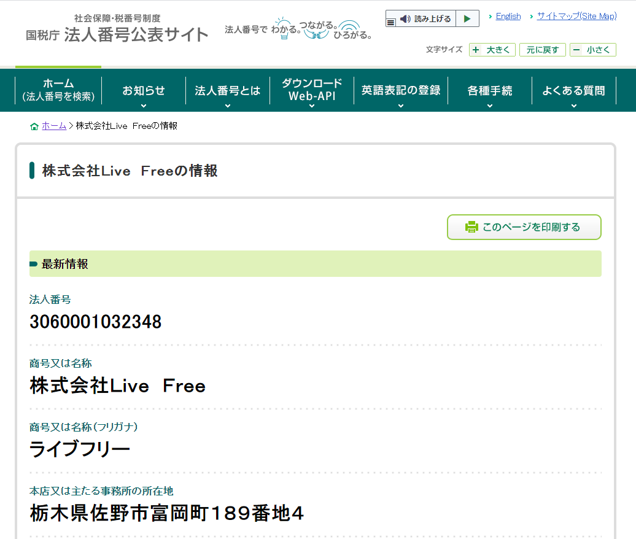
Task: Click the 株式会社Live Freeの情報 page heading
Action: (x=130, y=171)
